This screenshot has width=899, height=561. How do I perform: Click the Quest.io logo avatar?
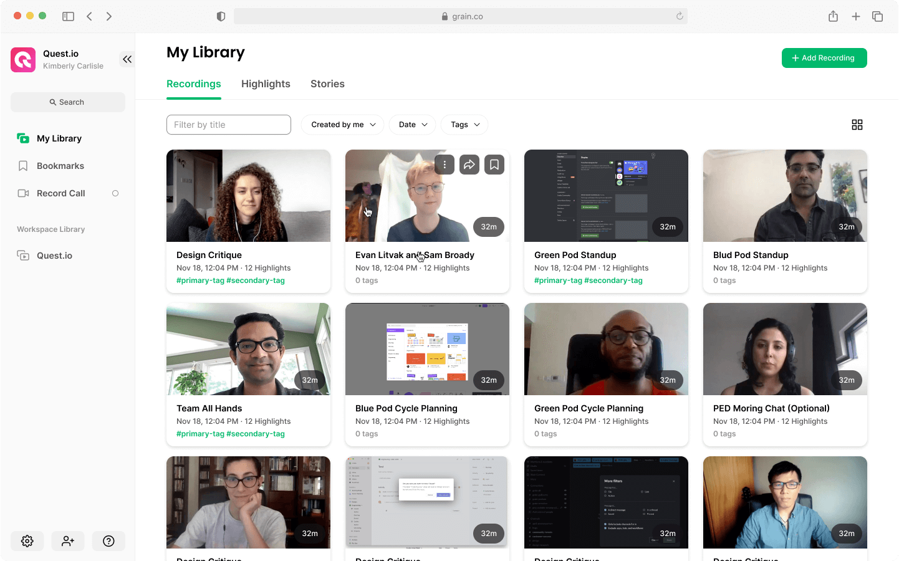[x=22, y=59]
